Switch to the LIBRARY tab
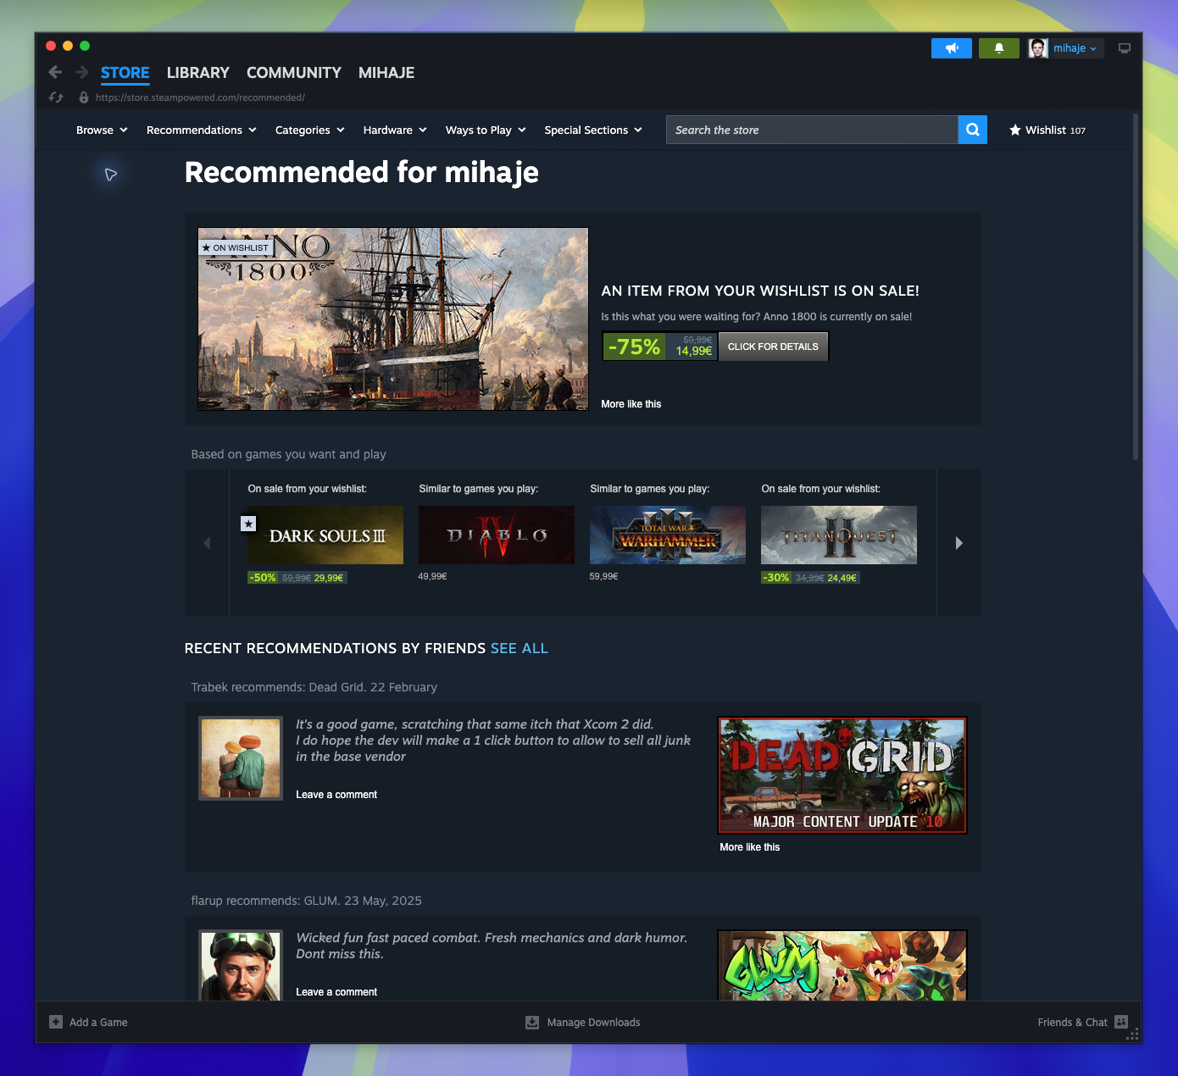The height and width of the screenshot is (1076, 1178). click(x=198, y=73)
